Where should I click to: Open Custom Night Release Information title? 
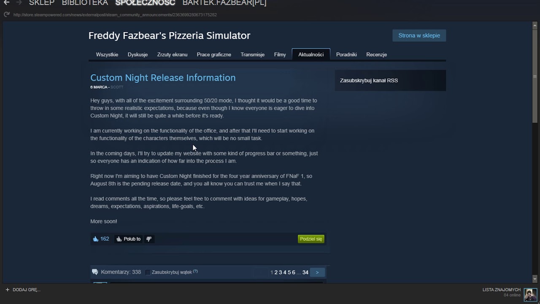pos(163,78)
